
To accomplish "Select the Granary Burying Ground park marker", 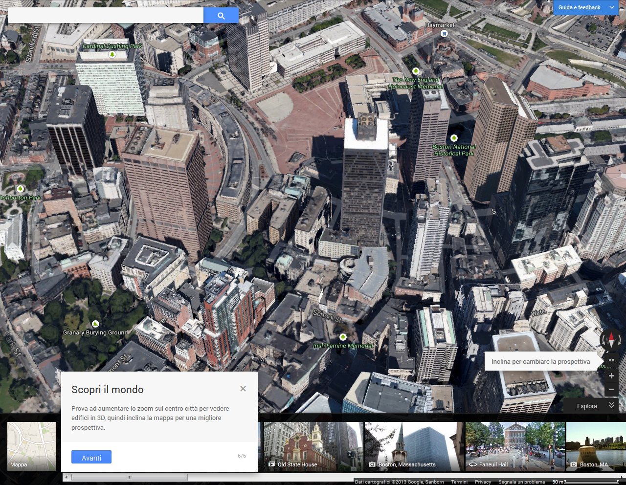I will [x=96, y=324].
